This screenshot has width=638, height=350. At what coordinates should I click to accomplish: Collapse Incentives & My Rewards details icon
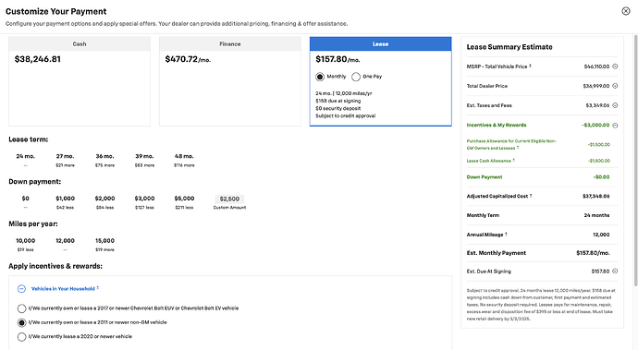tap(615, 126)
